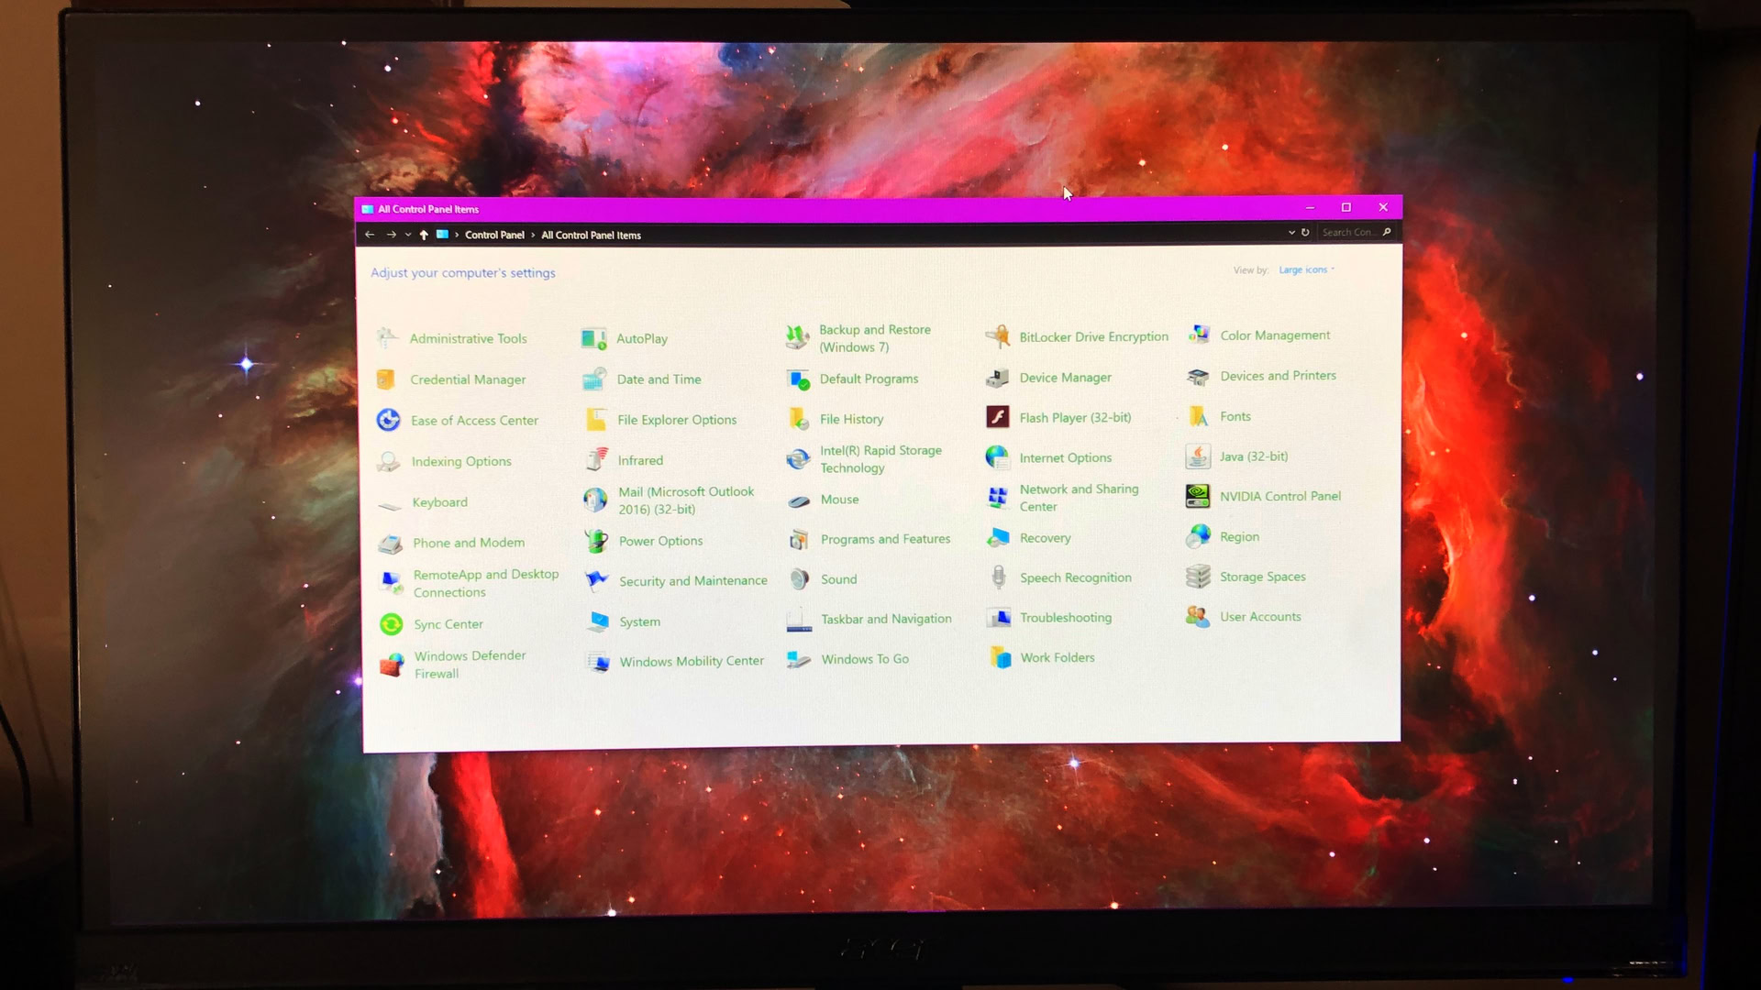Viewport: 1761px width, 990px height.
Task: Select Control Panel breadcrumb link
Action: tap(494, 235)
